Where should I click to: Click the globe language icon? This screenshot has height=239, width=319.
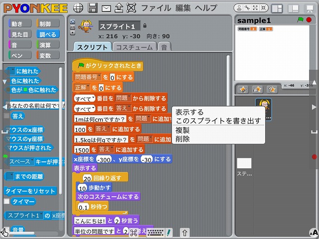78,8
